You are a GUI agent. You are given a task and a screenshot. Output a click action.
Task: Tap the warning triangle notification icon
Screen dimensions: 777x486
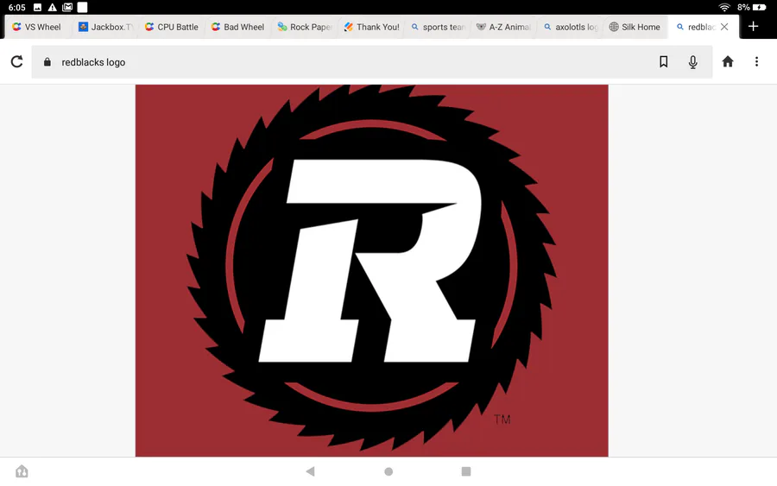(52, 7)
